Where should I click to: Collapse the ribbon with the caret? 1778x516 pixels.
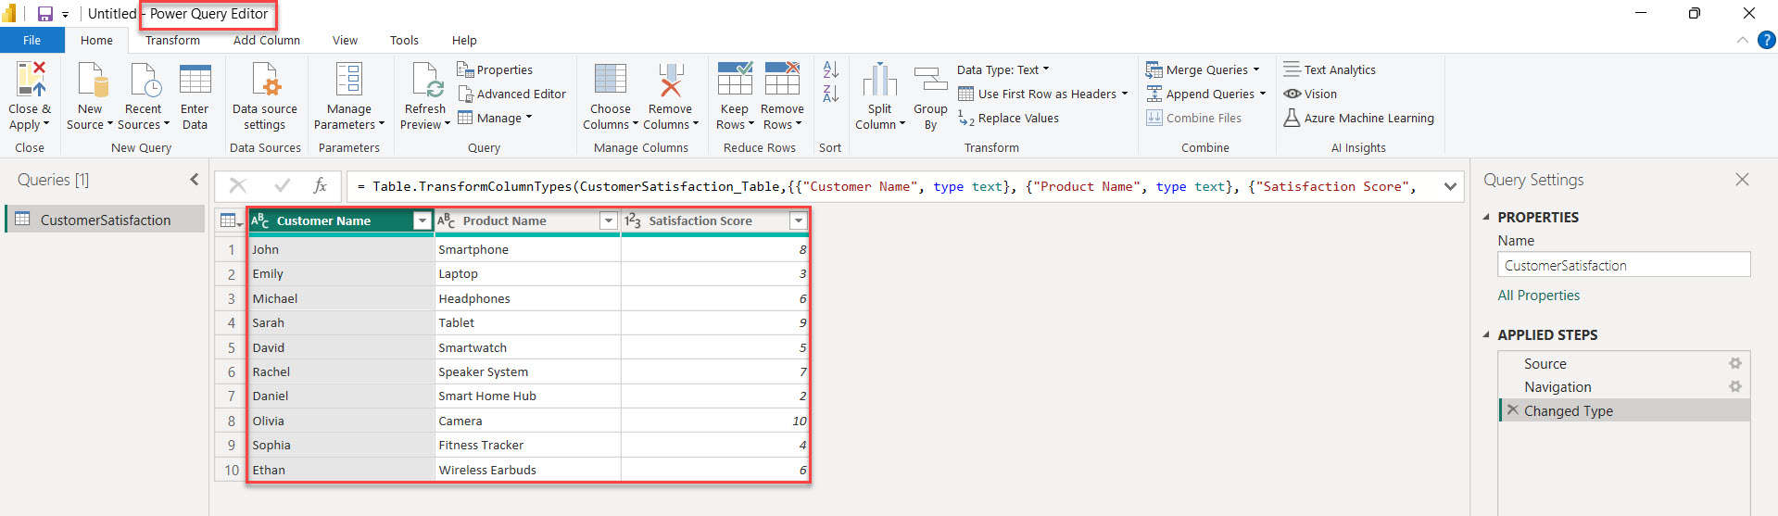click(x=1742, y=40)
